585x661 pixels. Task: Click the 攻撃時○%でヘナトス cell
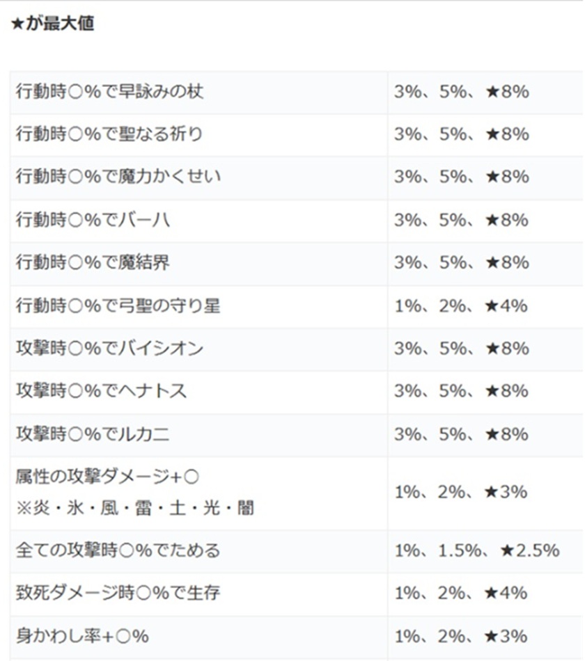pyautogui.click(x=102, y=391)
